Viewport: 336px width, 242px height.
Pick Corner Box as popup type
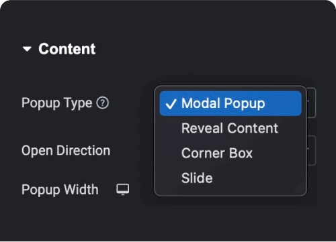click(217, 154)
